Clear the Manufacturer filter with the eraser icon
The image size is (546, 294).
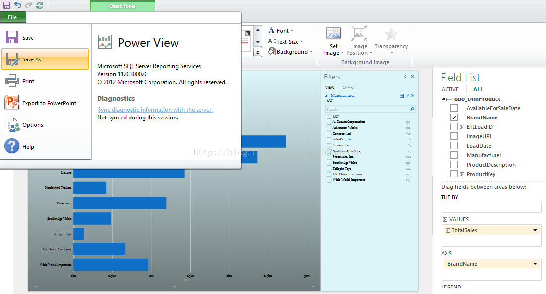click(407, 96)
